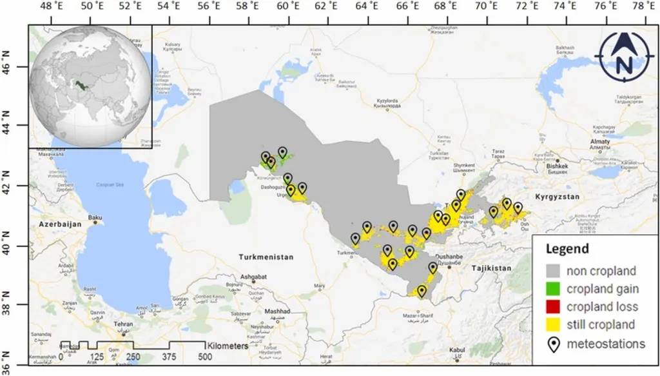Click the northernmost meteostation marker
Screen dimensions: 660x376
coord(282,152)
